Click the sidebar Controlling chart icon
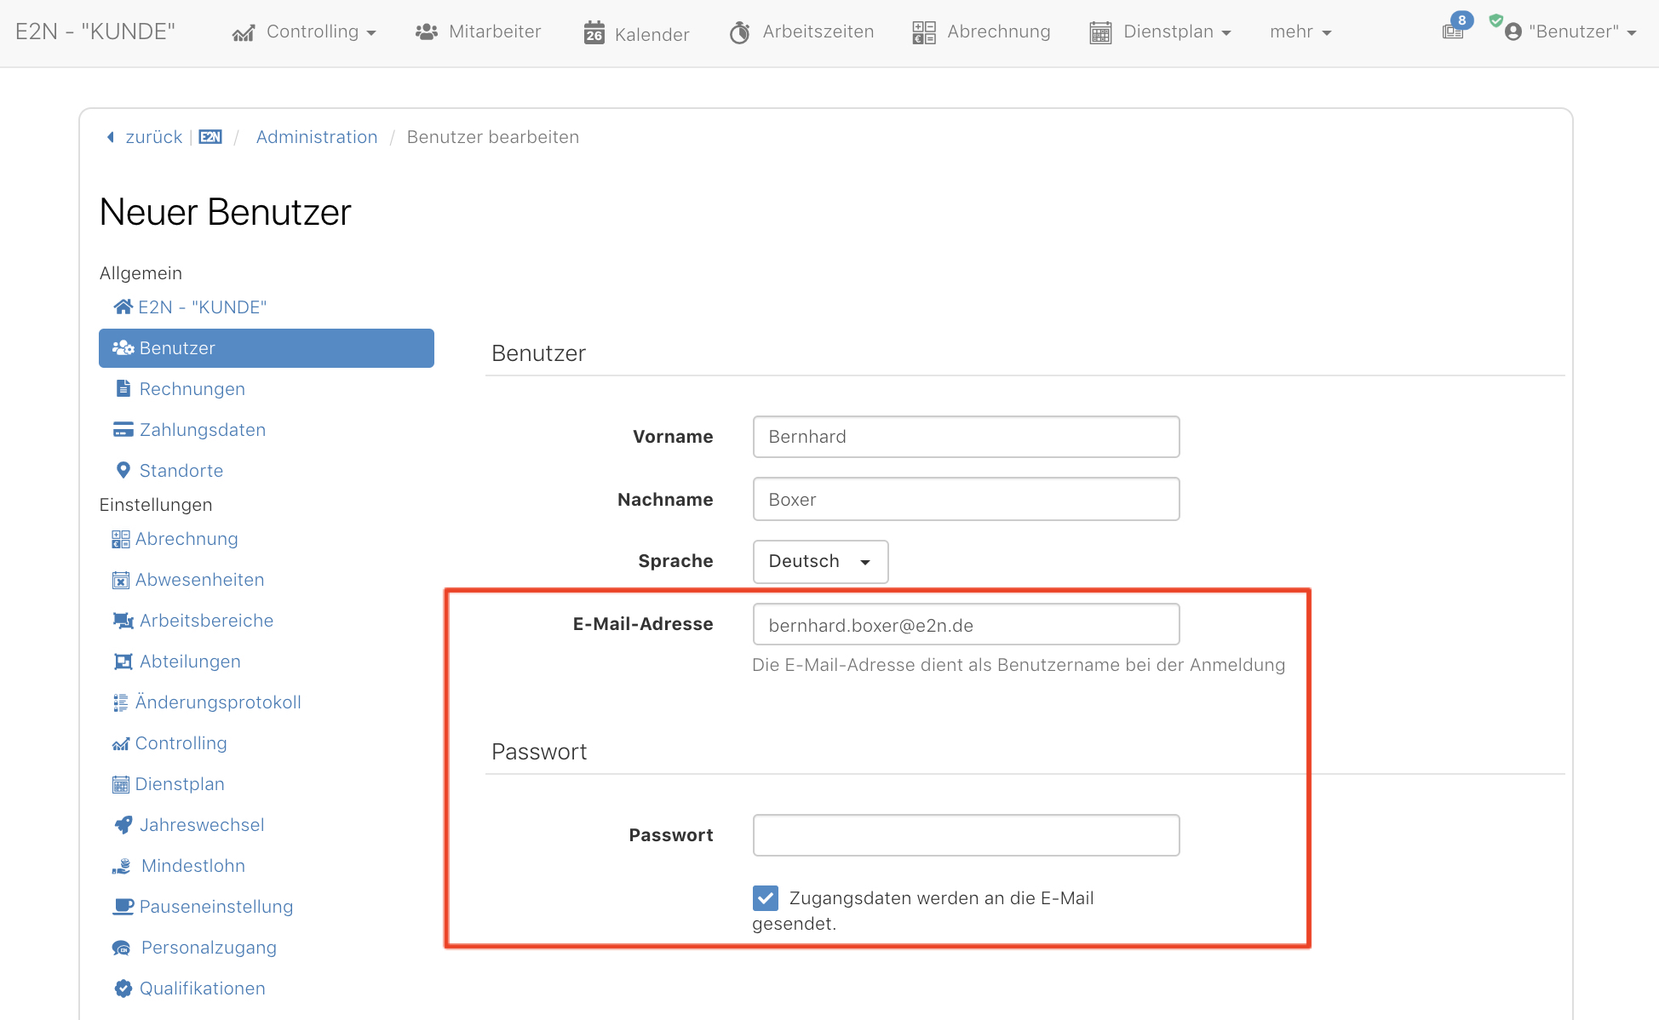The height and width of the screenshot is (1020, 1659). pos(121,743)
